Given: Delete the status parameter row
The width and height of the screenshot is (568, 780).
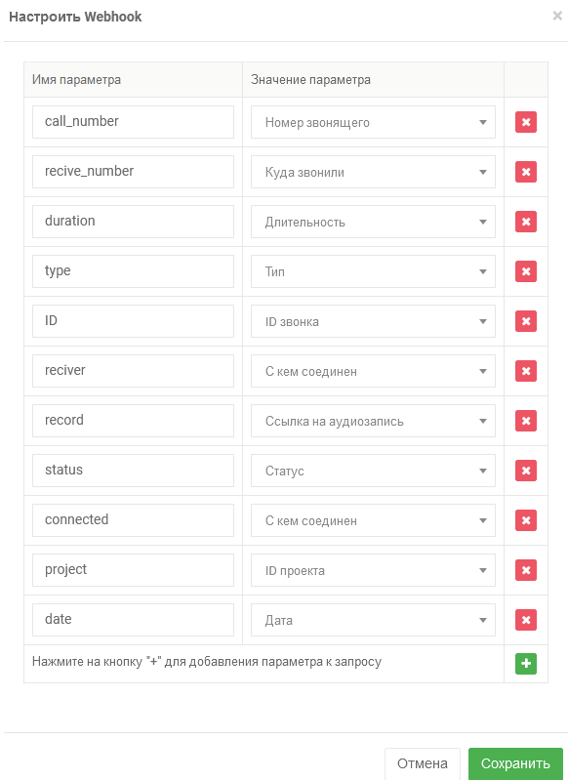Looking at the screenshot, I should click(526, 471).
